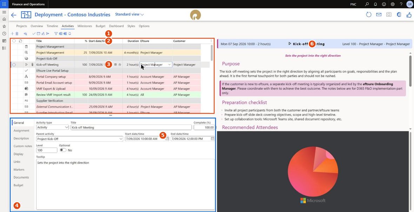This screenshot has height=212, width=414.
Task: Open Recent items clock in the sidebar
Action: tap(4, 34)
